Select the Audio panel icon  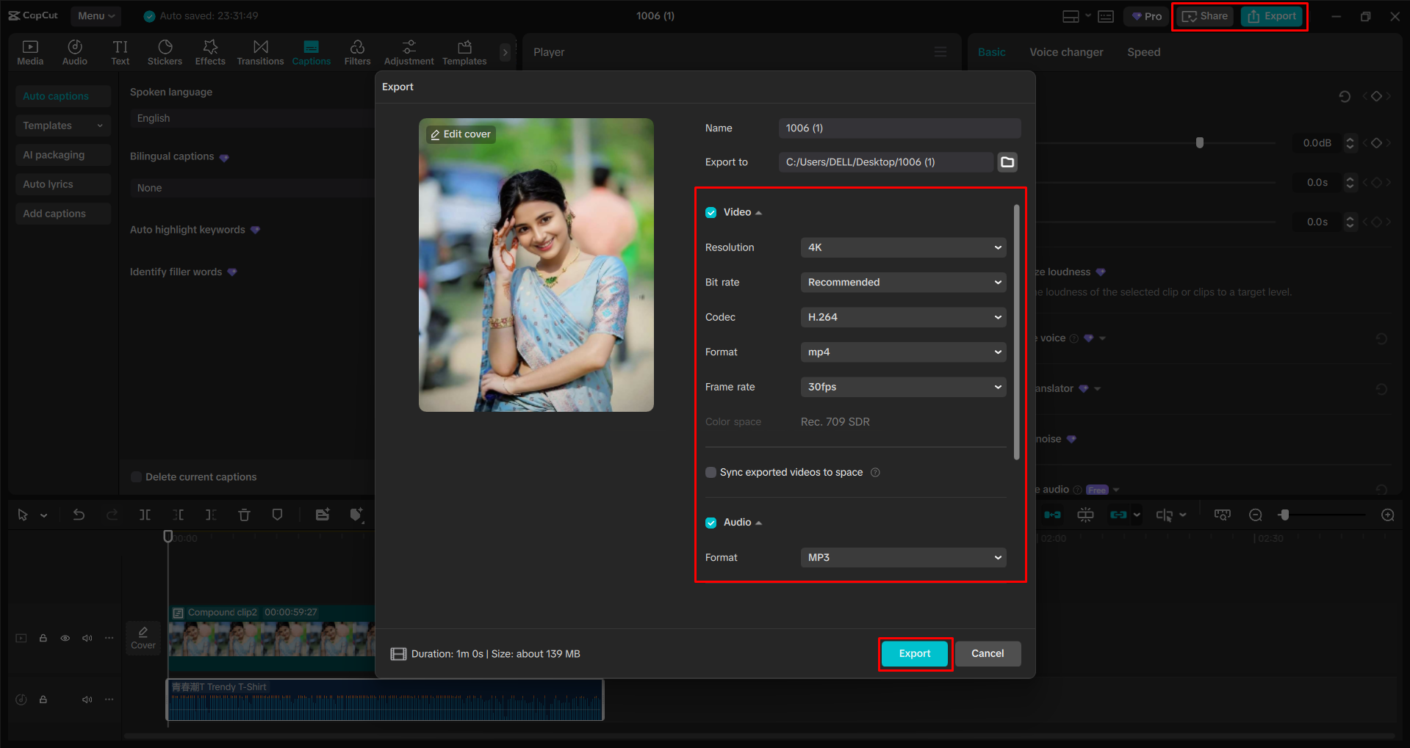tap(74, 51)
